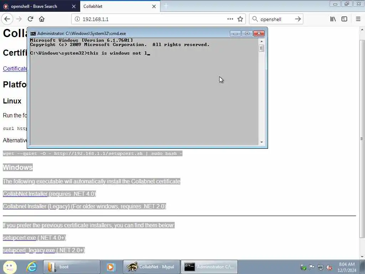Viewport: 365px width, 274px height.
Task: Close the cmd.exe window
Action: coord(259,34)
